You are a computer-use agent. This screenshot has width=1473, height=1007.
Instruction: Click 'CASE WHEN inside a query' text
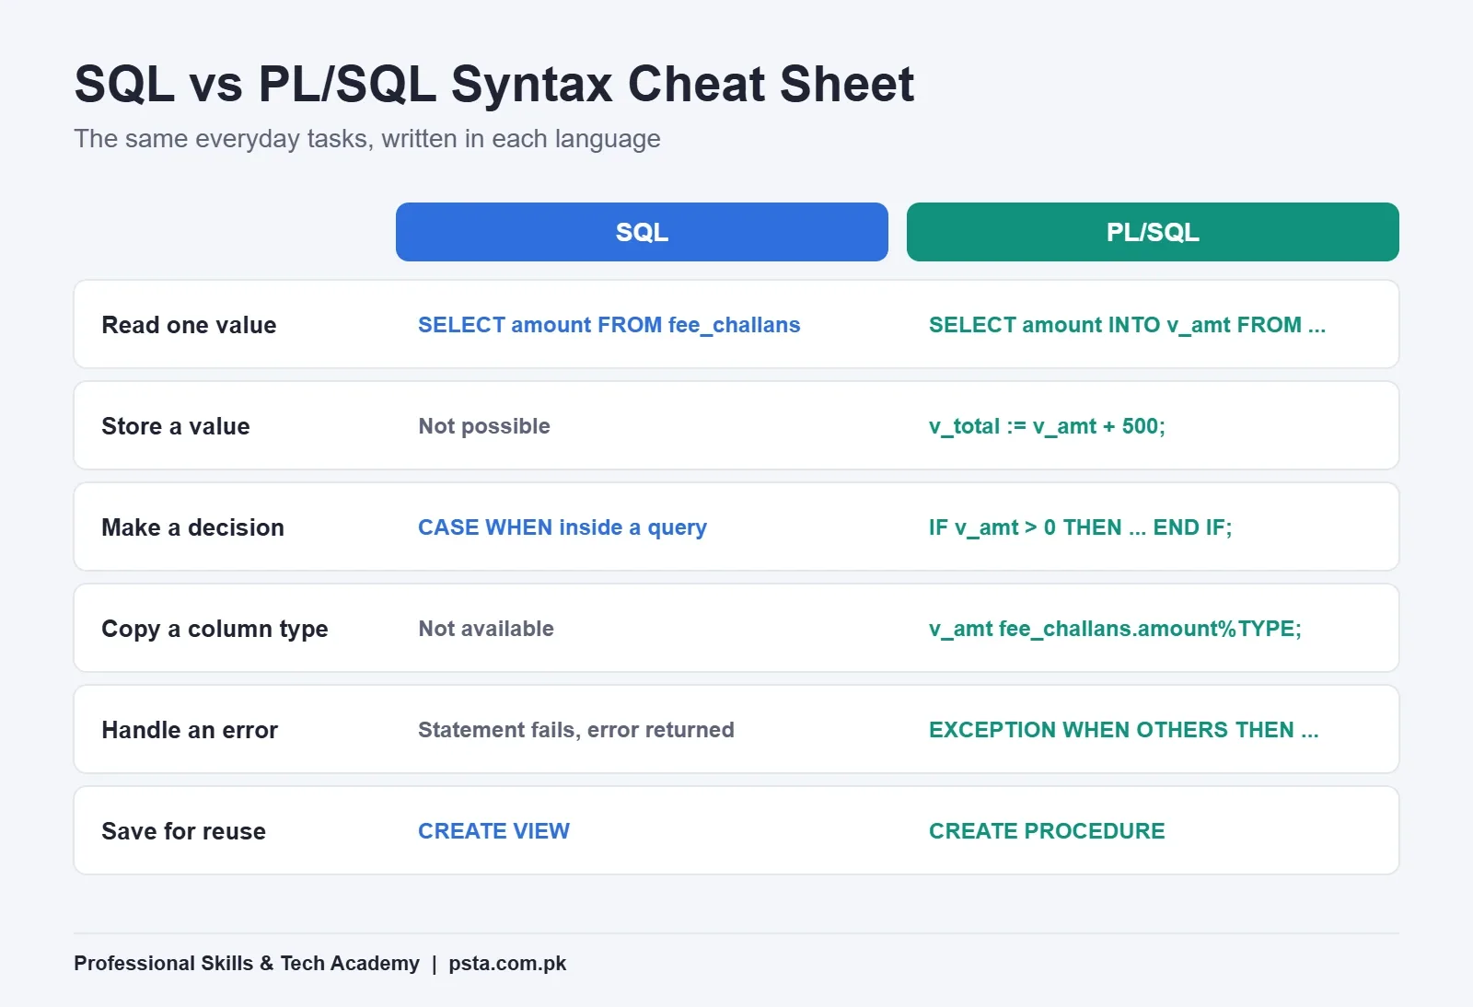pyautogui.click(x=563, y=527)
